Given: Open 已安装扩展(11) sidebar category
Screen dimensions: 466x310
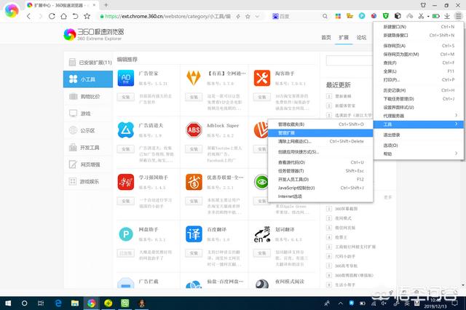Looking at the screenshot, I should tap(88, 63).
